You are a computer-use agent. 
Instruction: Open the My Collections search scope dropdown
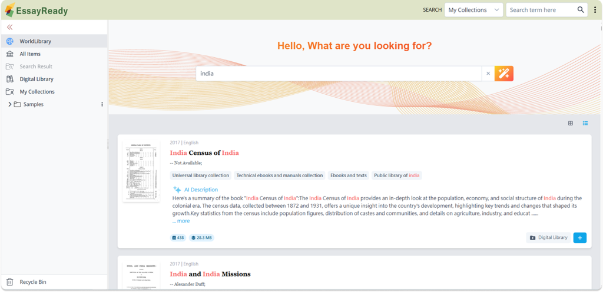coord(474,10)
